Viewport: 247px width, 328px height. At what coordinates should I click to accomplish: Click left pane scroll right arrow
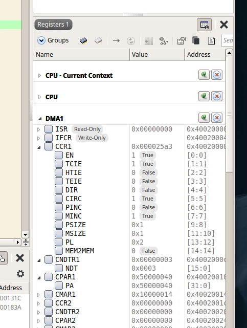point(18,242)
